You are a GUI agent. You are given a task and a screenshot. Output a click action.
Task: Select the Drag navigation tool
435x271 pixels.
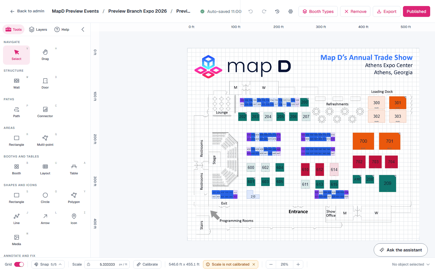point(45,55)
